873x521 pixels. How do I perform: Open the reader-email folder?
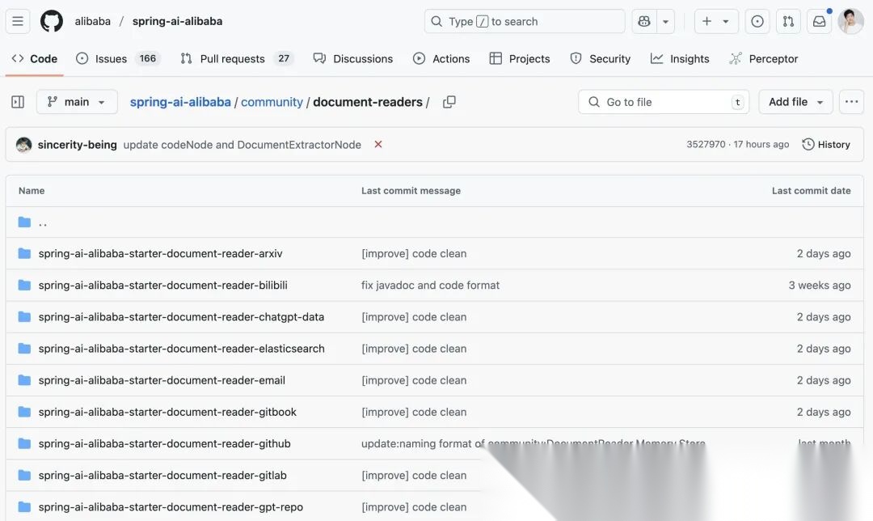click(x=162, y=380)
